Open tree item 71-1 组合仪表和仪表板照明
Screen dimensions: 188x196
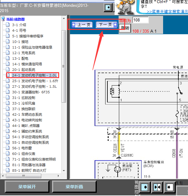34,159
